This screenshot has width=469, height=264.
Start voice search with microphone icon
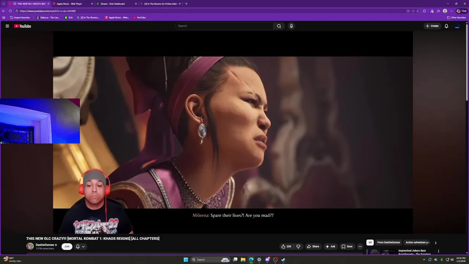[x=291, y=26]
